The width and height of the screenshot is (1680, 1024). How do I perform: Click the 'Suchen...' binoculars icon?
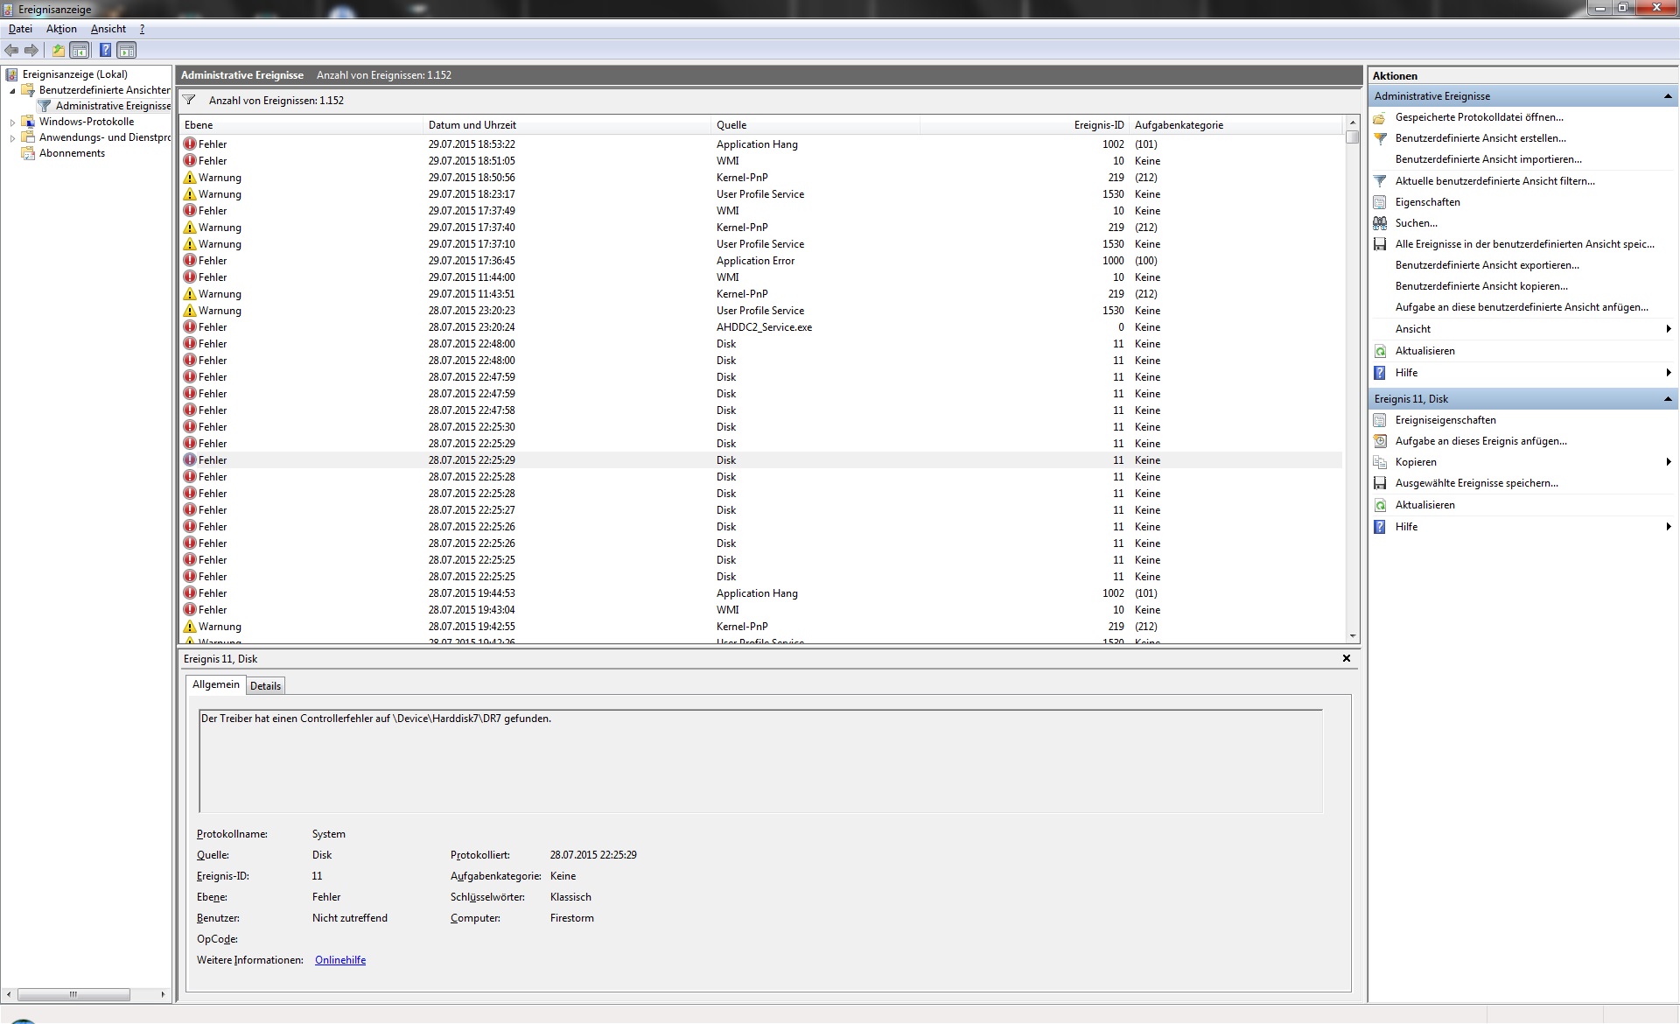(x=1380, y=223)
